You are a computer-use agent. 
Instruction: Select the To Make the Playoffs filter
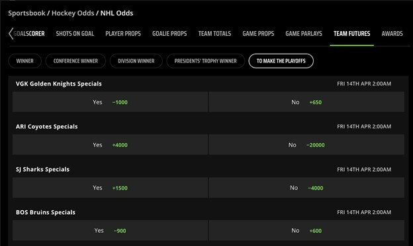[281, 61]
